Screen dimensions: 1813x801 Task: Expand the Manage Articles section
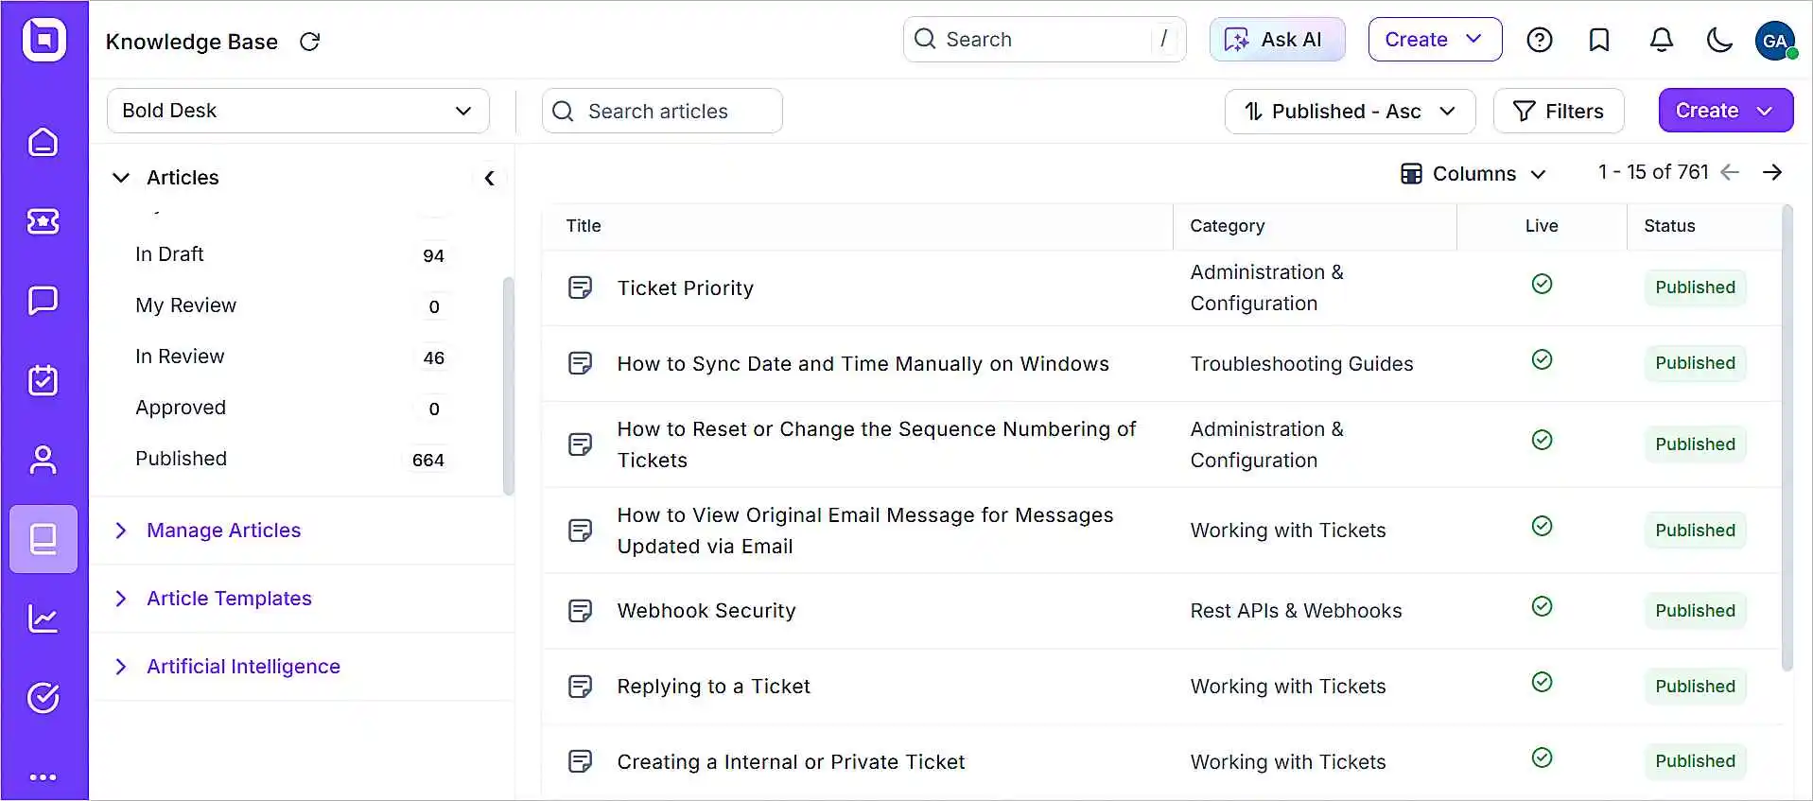point(223,531)
